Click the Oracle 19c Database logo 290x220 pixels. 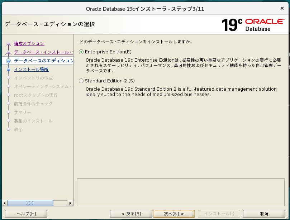coord(253,25)
